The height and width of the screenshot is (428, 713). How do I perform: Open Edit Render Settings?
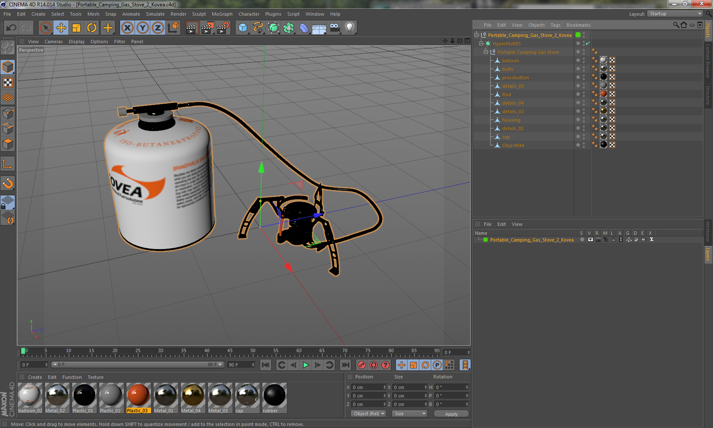pyautogui.click(x=223, y=28)
